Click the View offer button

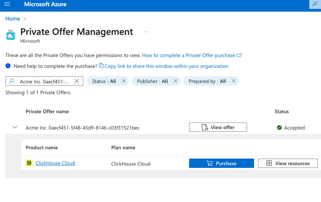point(218,128)
